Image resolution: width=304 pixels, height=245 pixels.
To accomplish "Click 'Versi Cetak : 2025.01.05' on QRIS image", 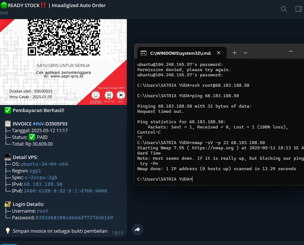I will point(31,97).
